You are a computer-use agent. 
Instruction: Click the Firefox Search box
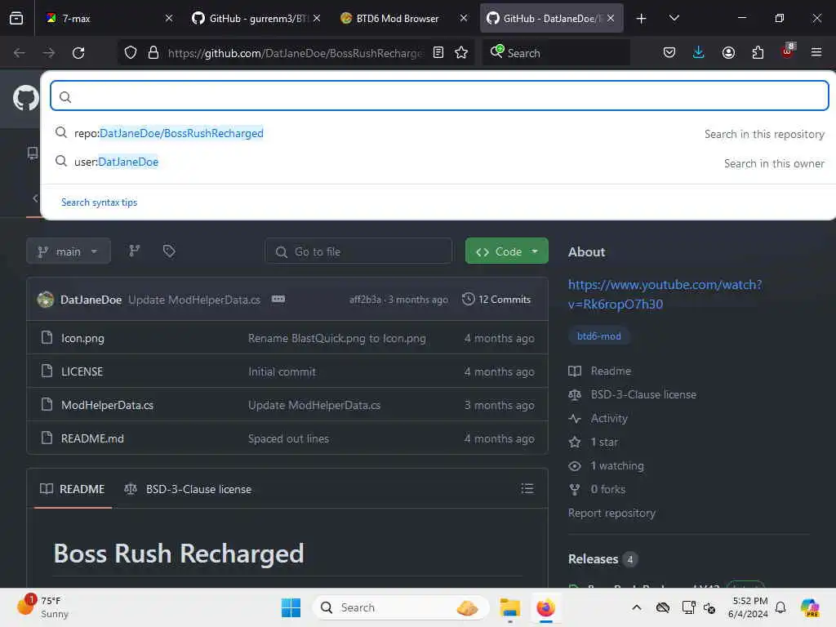[556, 53]
